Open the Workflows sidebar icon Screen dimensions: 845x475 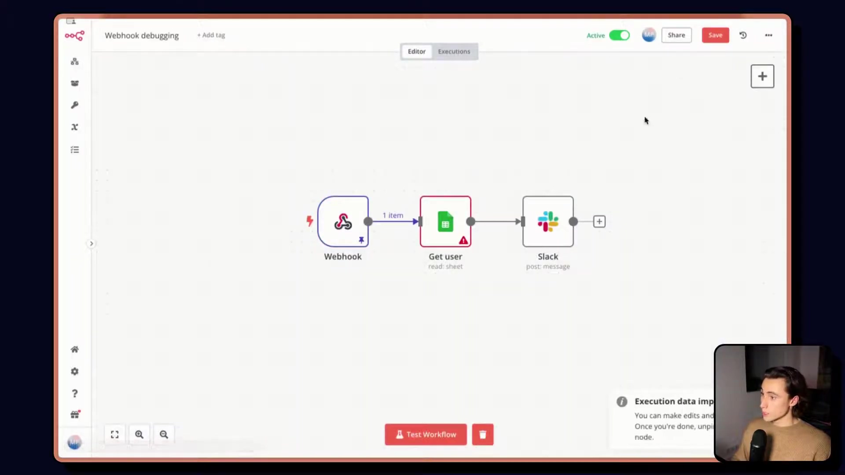pos(75,62)
